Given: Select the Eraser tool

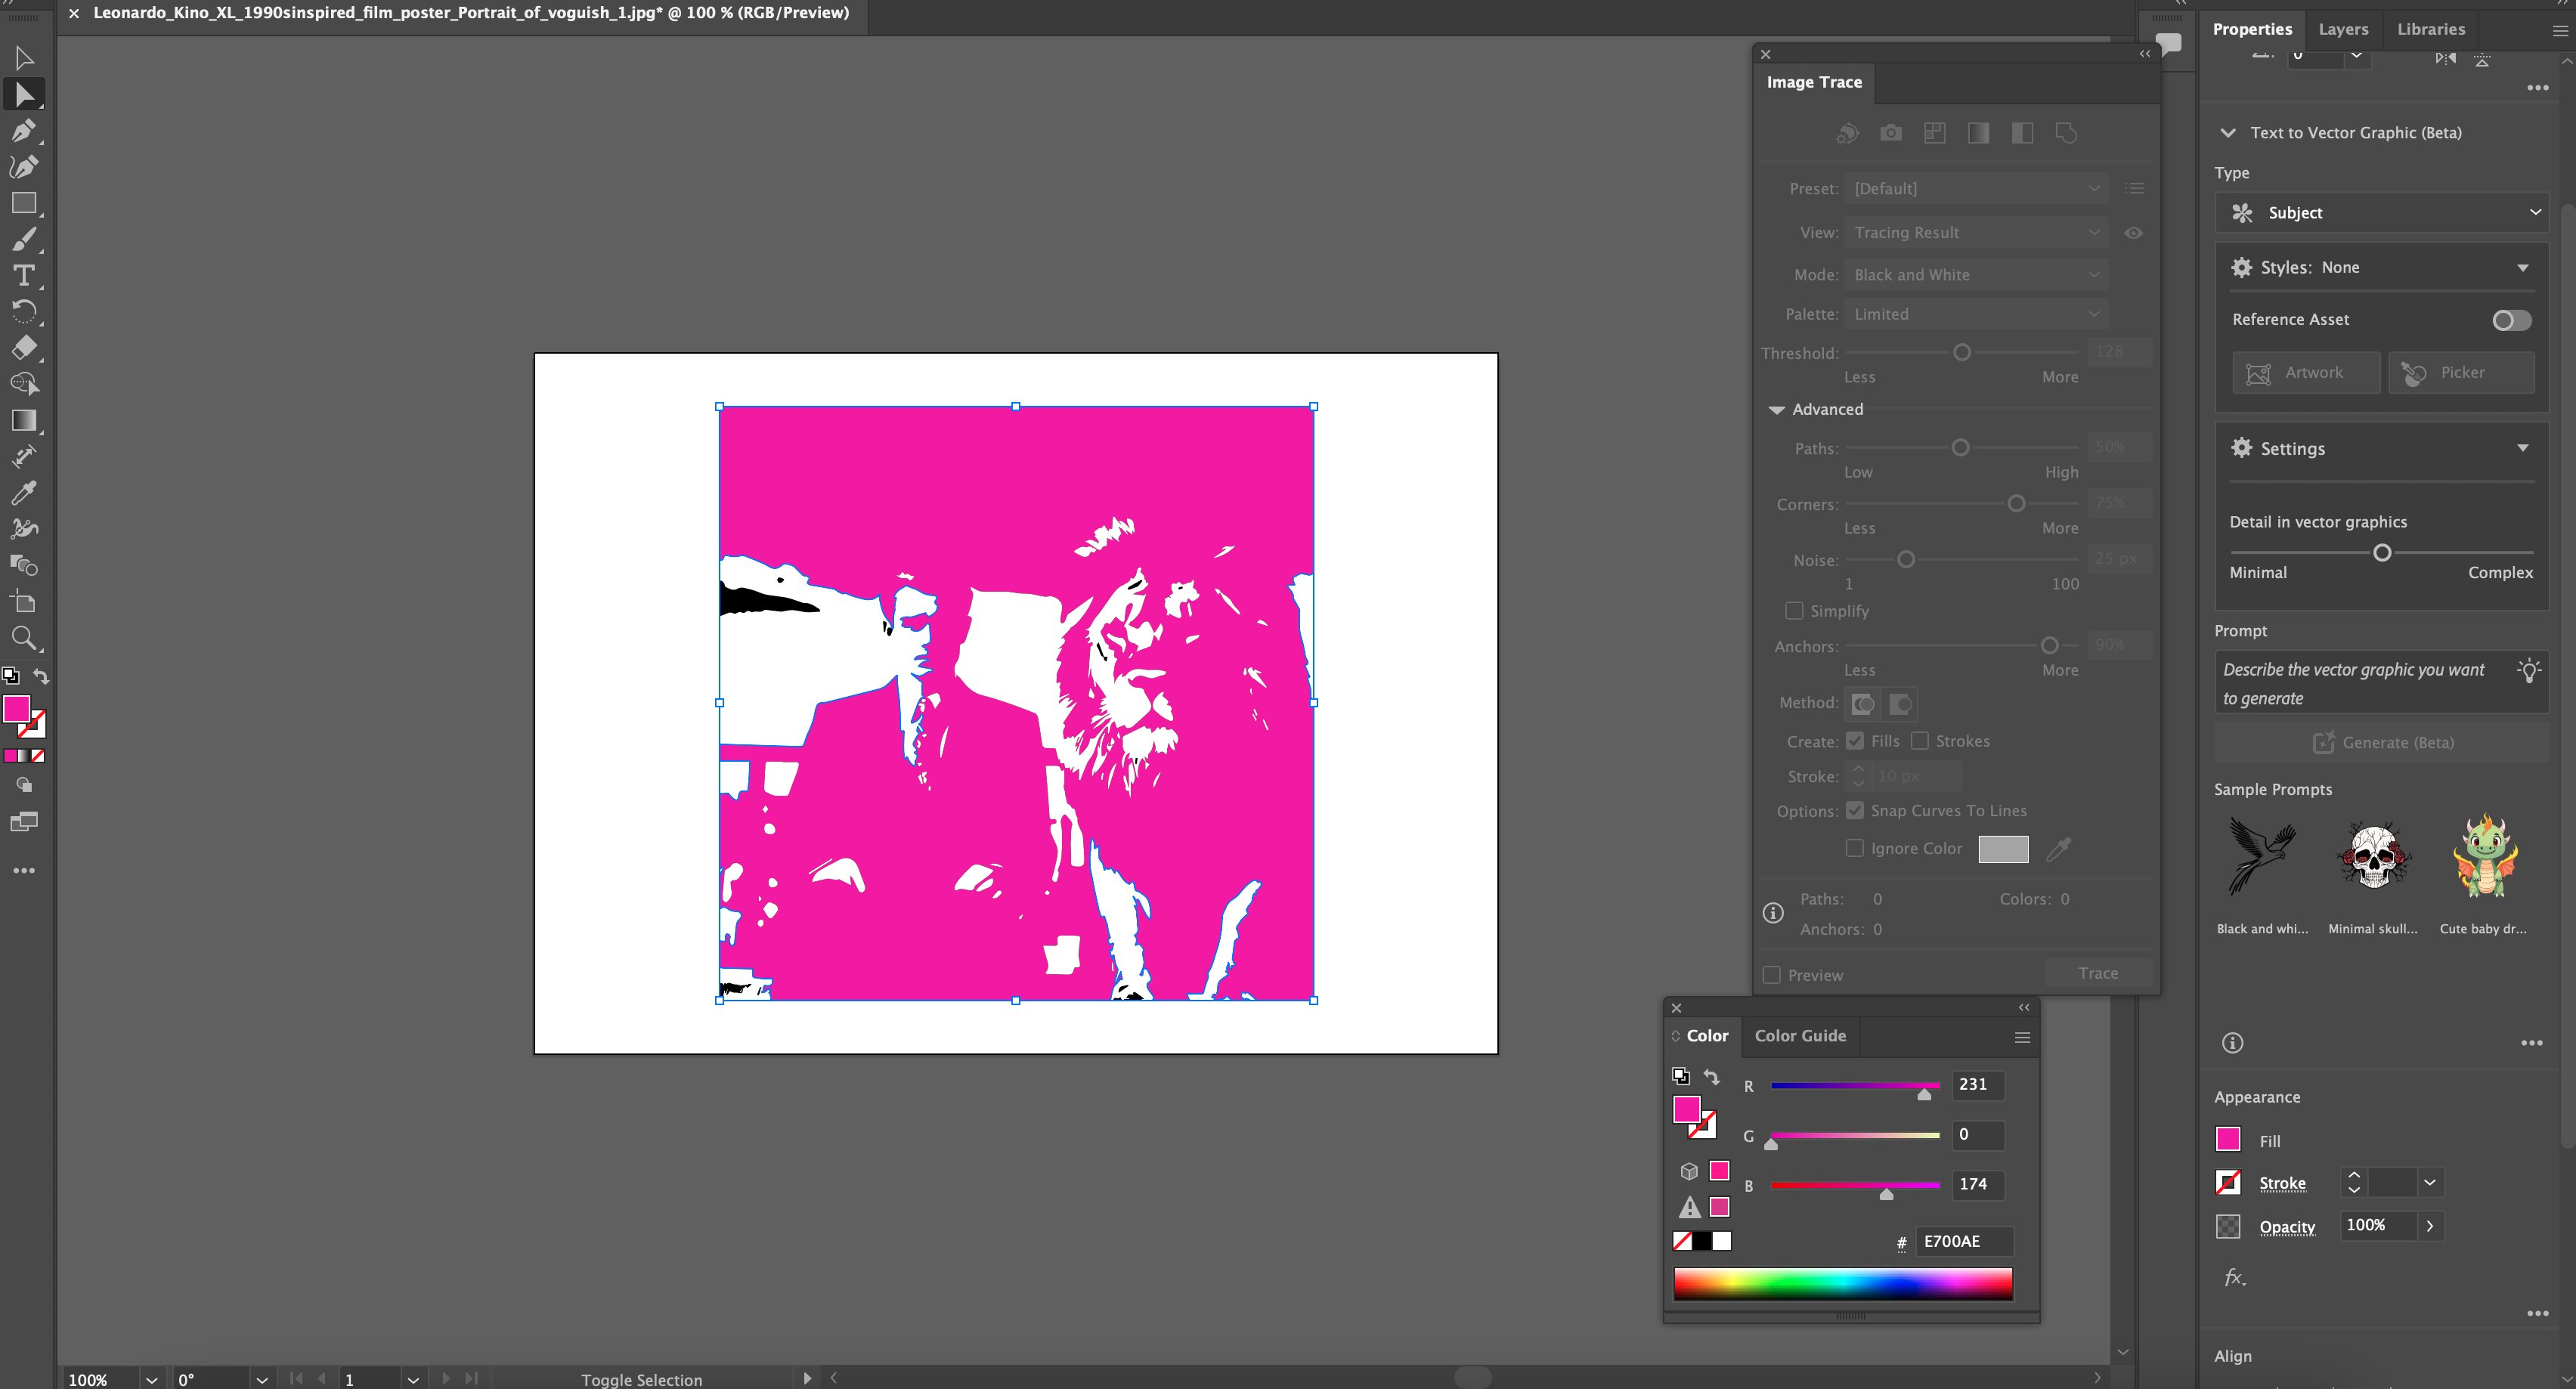Looking at the screenshot, I should point(23,347).
